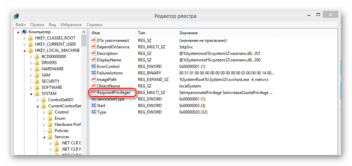This screenshot has width=352, height=166.
Task: Open the Избранное menu
Action: pos(71,25)
